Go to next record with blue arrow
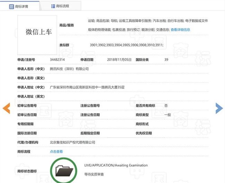Viewport: 225px width, 183px height. 219,108
